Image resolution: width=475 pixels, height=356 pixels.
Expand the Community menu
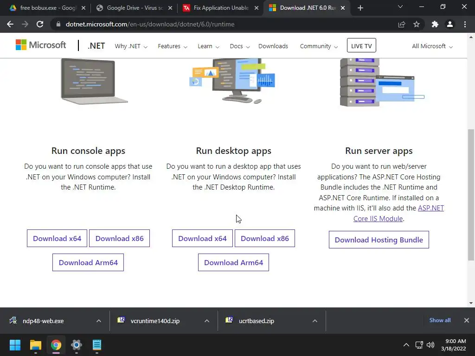coord(319,46)
